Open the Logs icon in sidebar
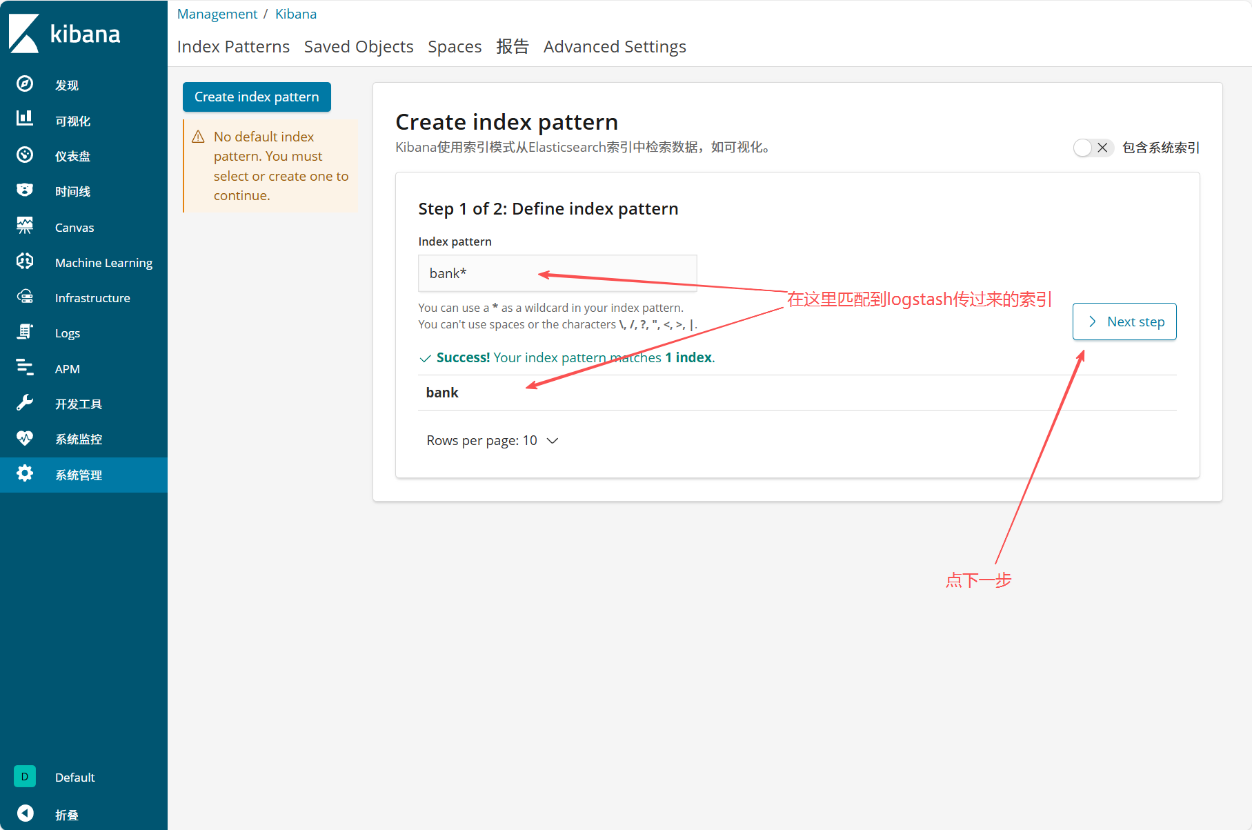Screen dimensions: 1252x830 tap(25, 332)
